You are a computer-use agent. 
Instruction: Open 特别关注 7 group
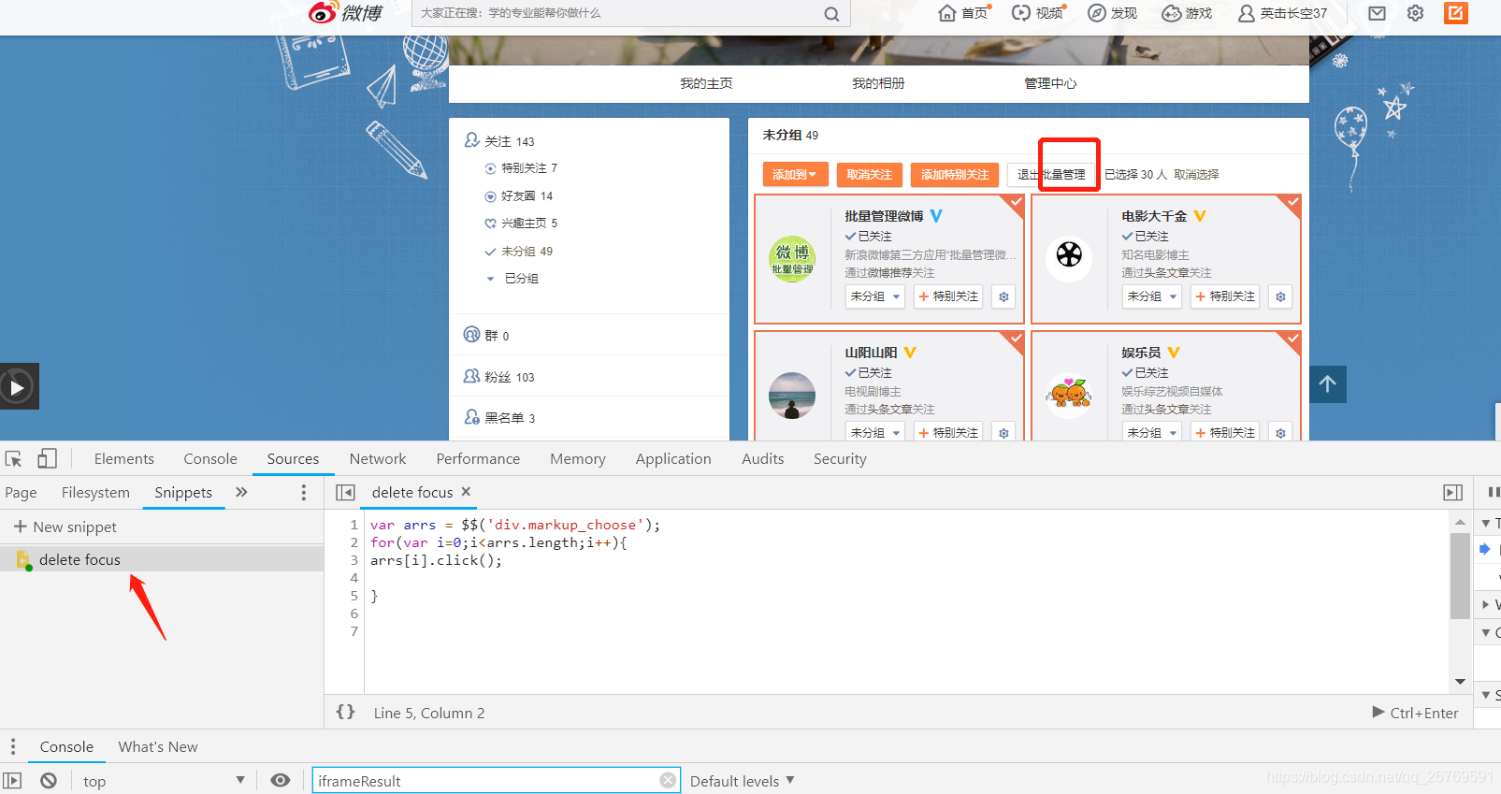tap(521, 168)
